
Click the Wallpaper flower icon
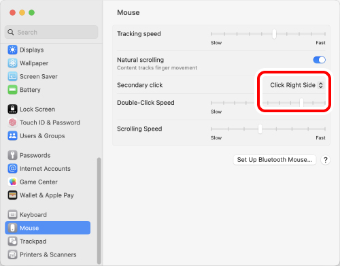click(12, 63)
